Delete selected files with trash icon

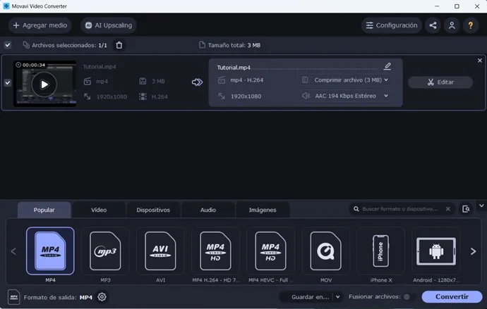tap(119, 45)
